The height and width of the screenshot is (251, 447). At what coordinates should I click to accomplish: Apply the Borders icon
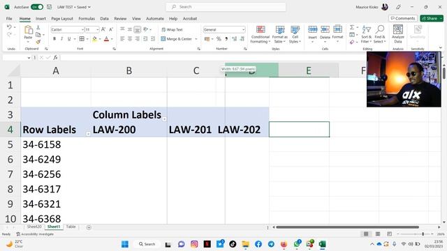[82, 39]
